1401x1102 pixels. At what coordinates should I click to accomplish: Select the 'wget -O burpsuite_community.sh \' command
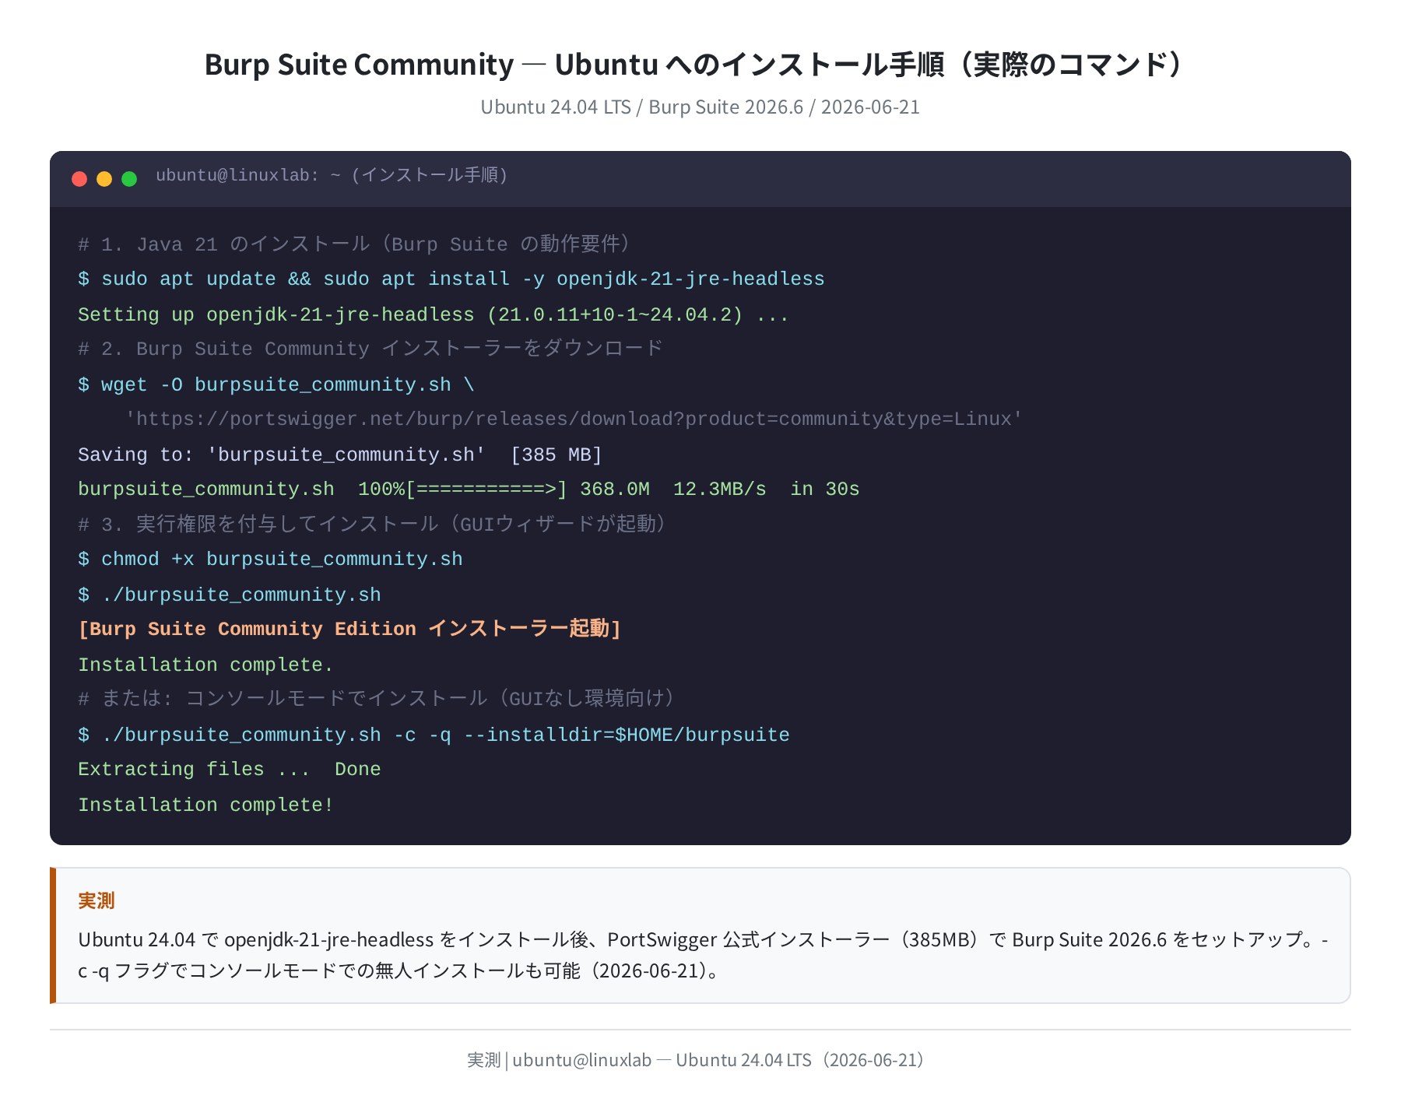pos(276,384)
